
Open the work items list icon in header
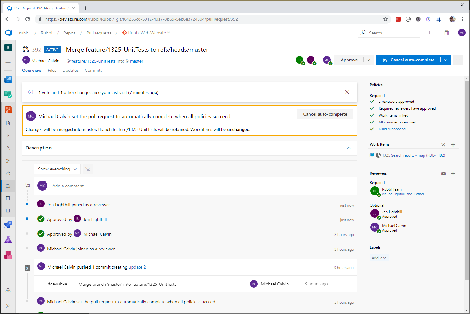[432, 33]
